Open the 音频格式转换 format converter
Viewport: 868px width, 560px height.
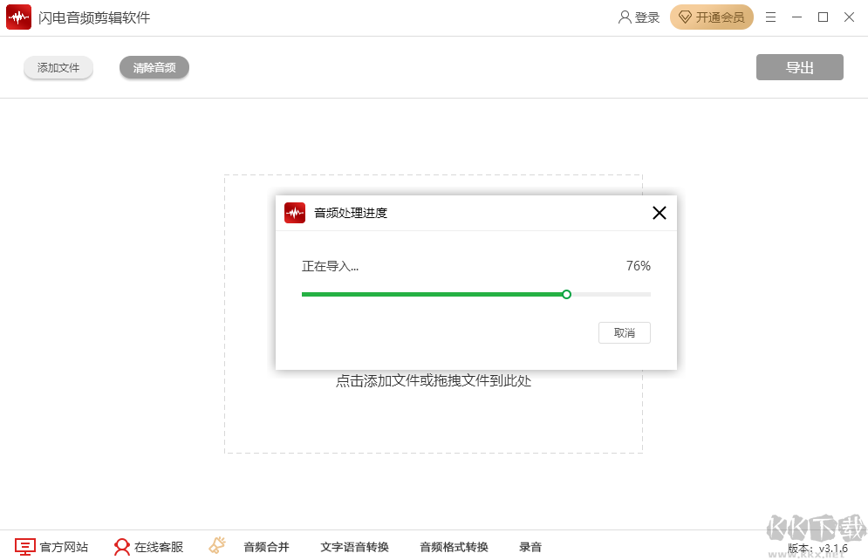coord(455,546)
